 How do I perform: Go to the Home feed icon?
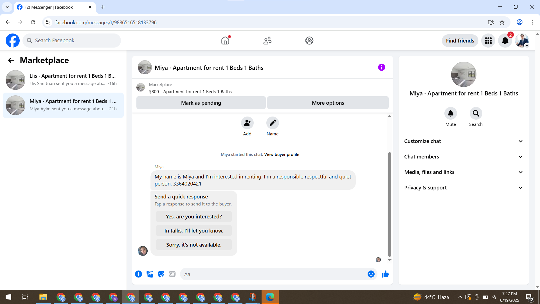click(x=225, y=41)
